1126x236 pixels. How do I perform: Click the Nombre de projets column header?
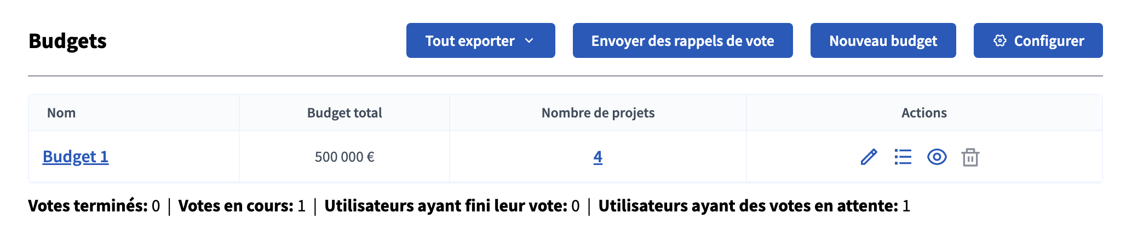(x=598, y=113)
